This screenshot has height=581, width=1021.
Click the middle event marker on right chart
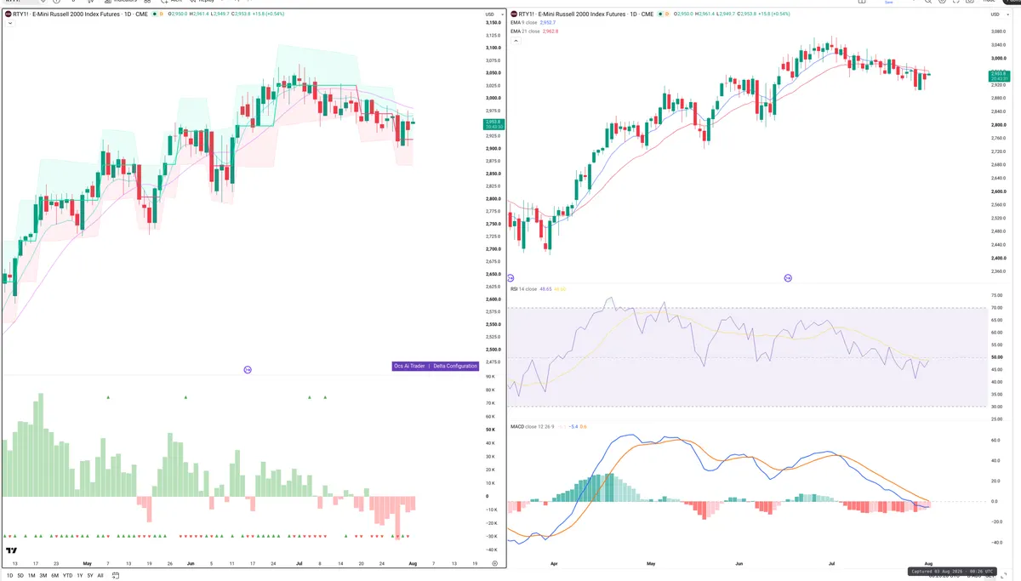(788, 278)
